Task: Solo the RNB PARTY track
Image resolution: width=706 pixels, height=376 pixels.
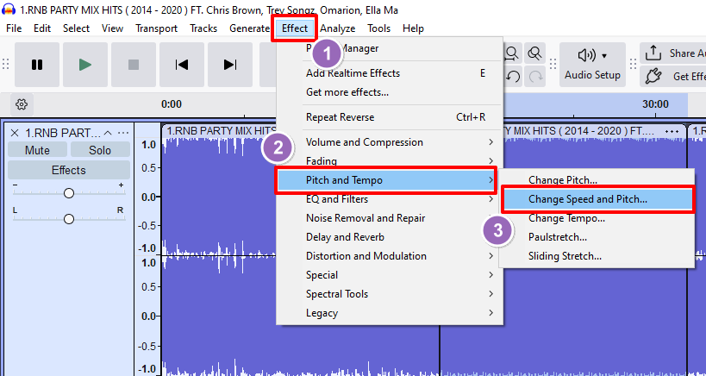Action: 100,150
